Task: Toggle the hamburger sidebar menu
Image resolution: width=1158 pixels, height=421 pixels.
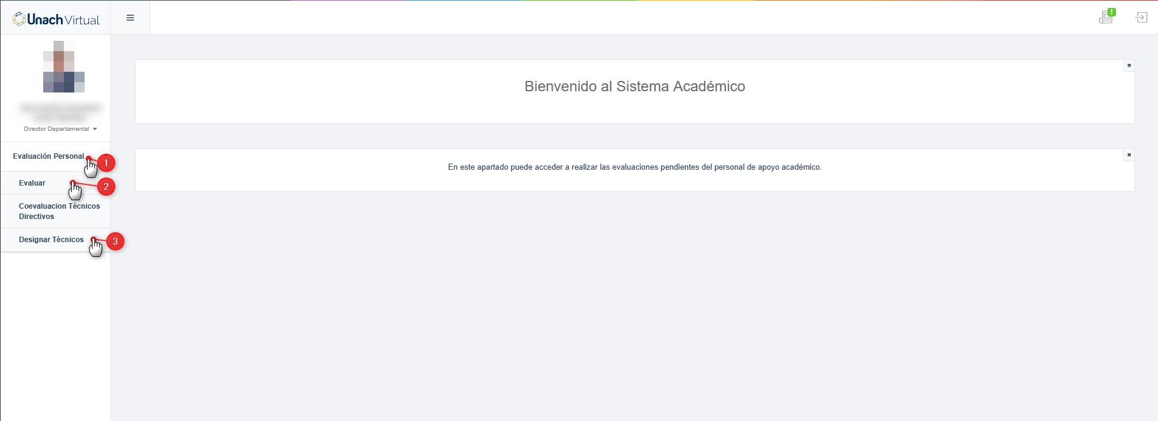Action: point(130,18)
